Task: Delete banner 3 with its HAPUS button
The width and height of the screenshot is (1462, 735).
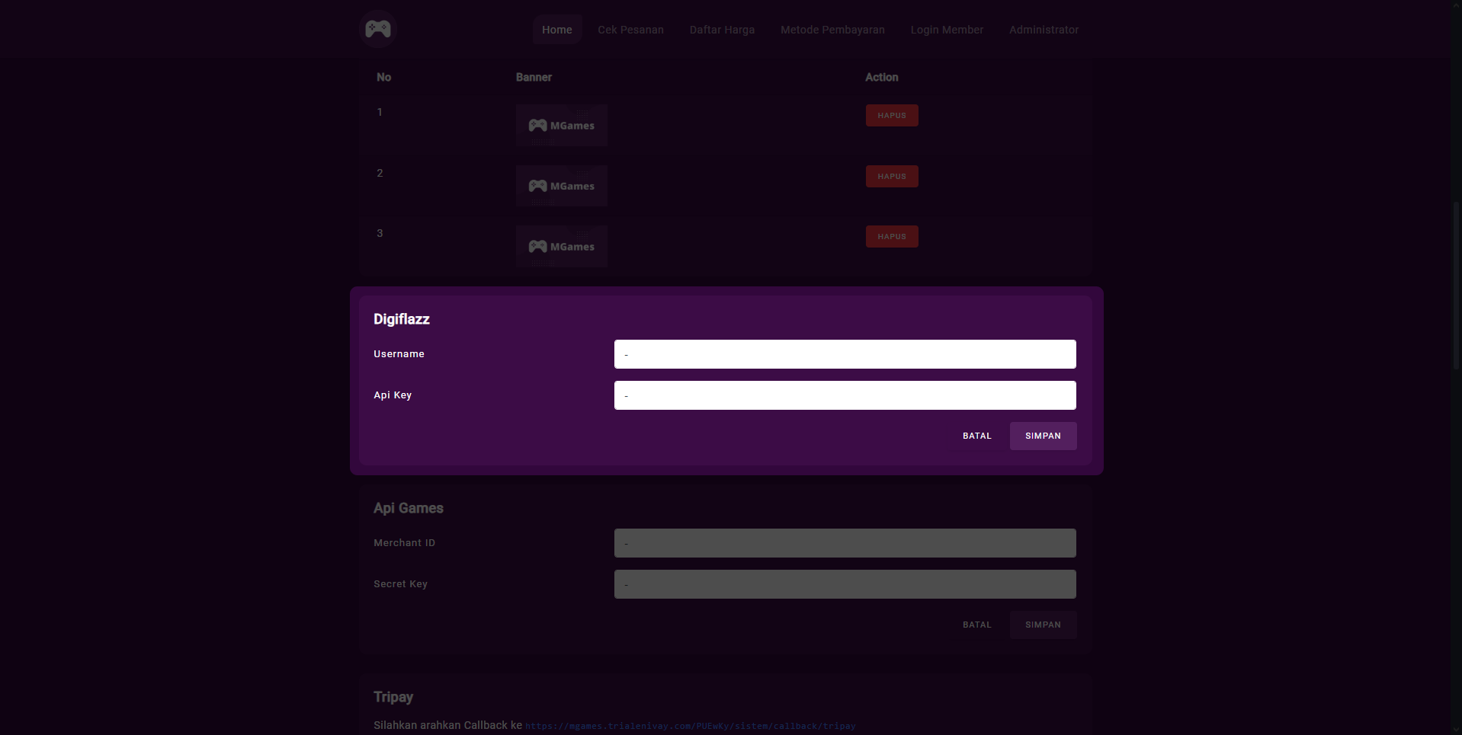Action: pyautogui.click(x=892, y=237)
